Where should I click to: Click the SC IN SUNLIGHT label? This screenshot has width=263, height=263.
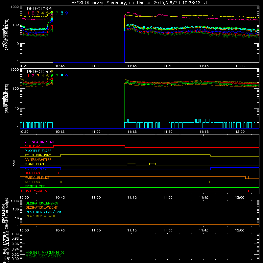coord(38,155)
